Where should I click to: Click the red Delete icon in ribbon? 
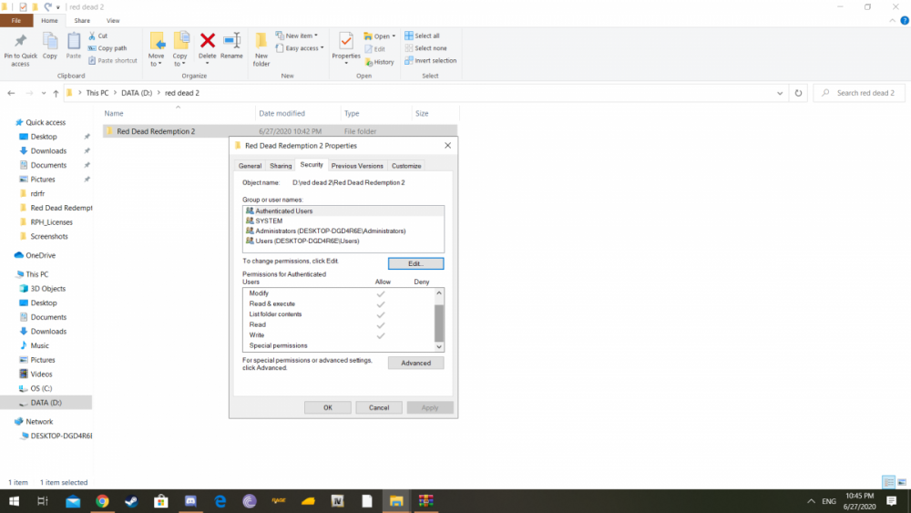coord(207,41)
